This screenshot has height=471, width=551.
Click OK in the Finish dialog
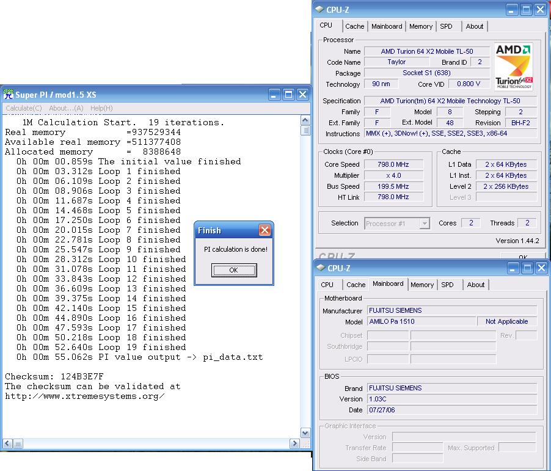pos(234,270)
